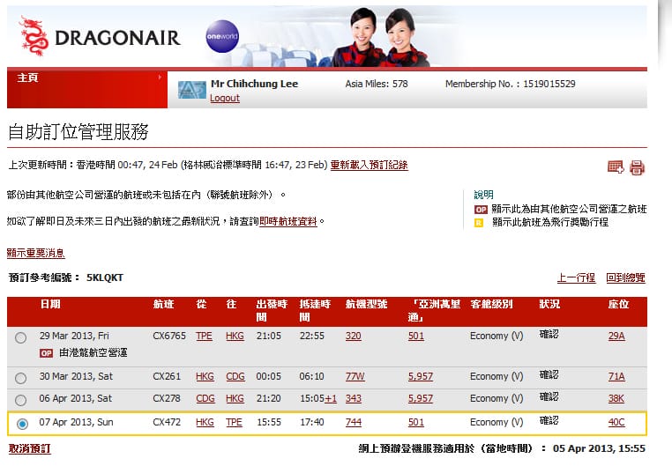Click the flight attendants banner photo
Viewport: 672px width, 466px height.
[381, 37]
